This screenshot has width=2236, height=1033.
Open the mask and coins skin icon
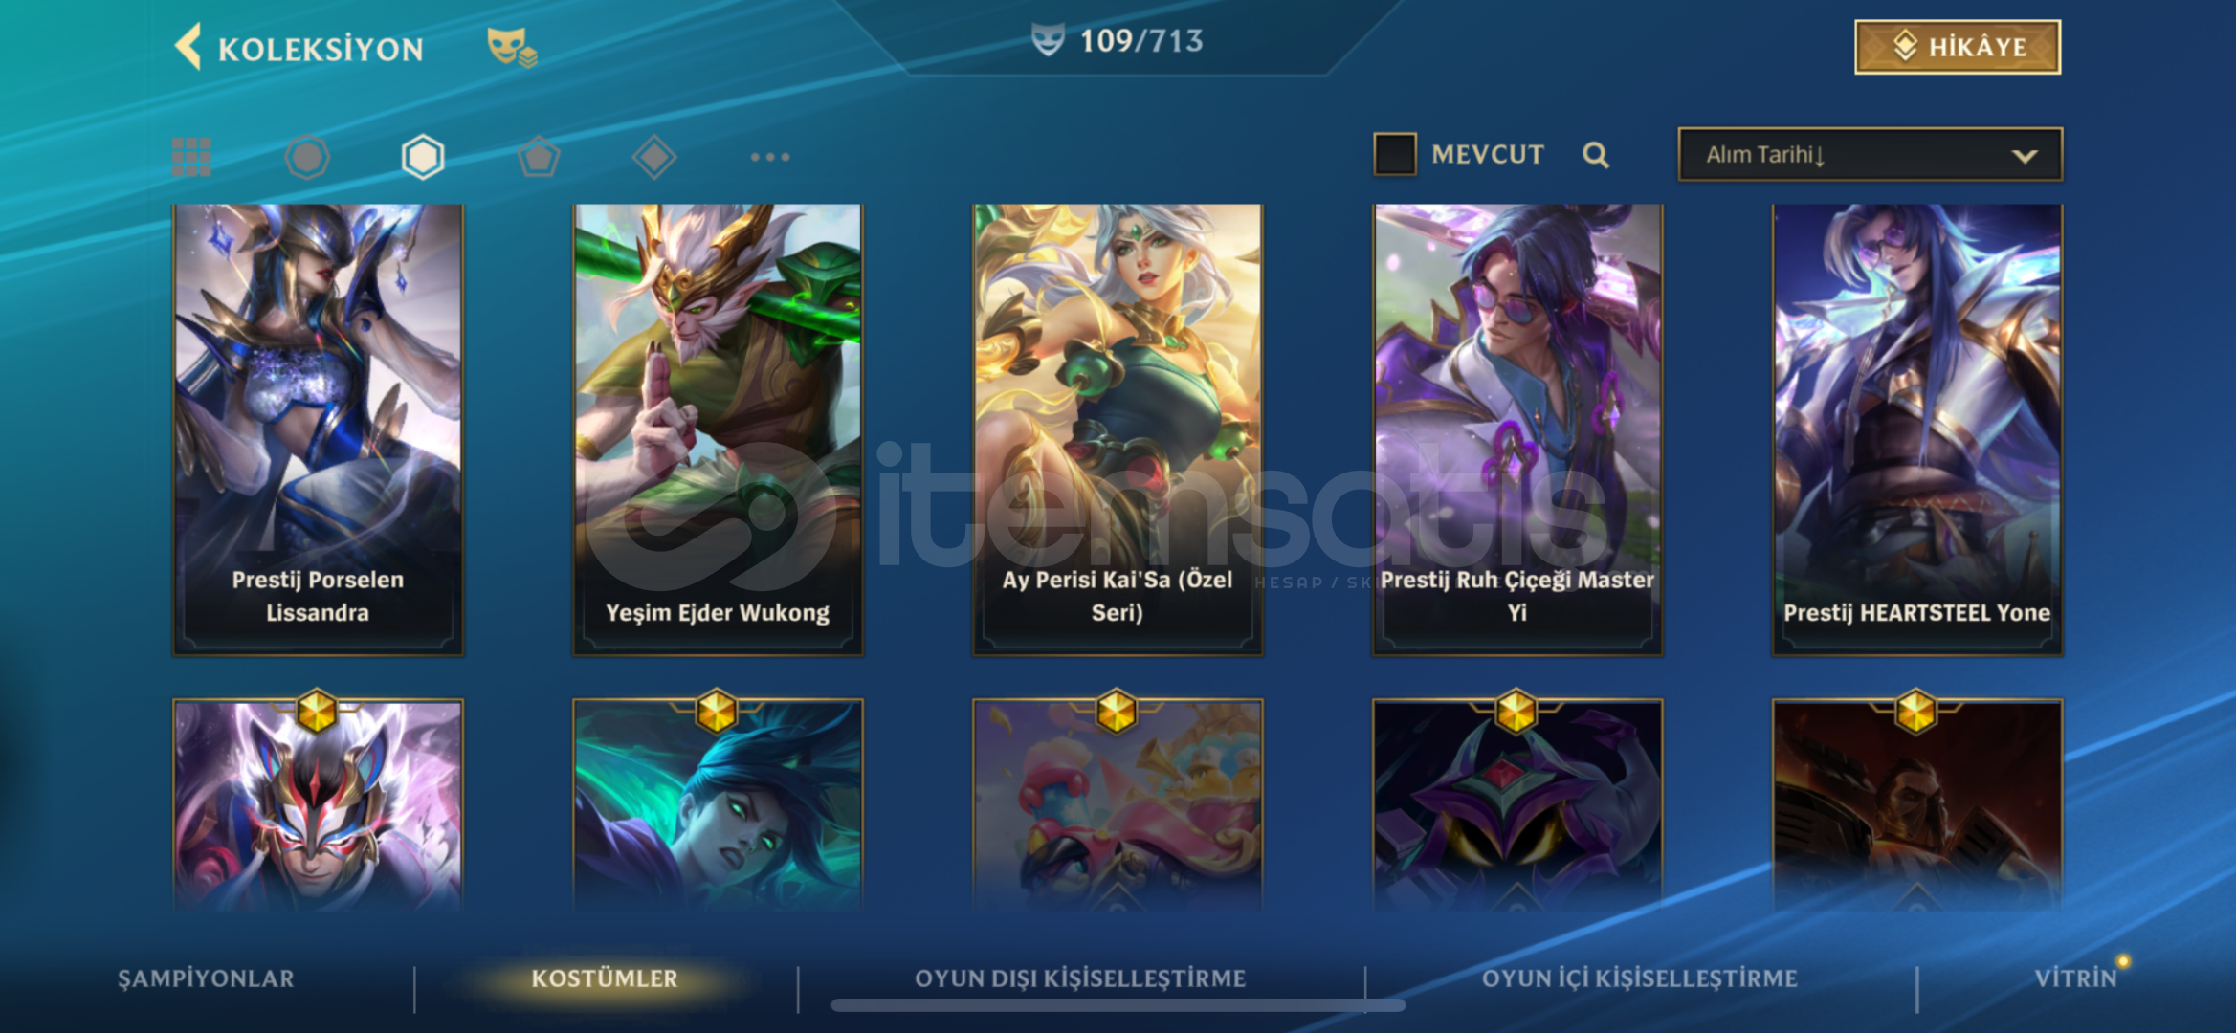click(512, 48)
